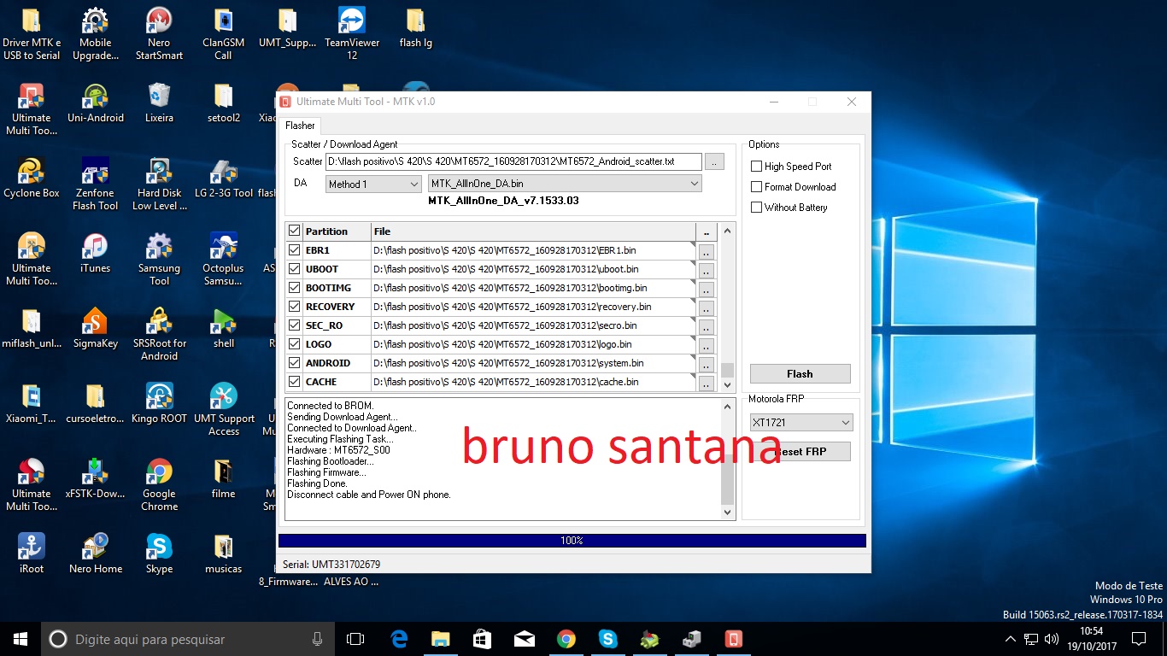The width and height of the screenshot is (1167, 656).
Task: Browse file for RECOVERY partition
Action: (706, 307)
